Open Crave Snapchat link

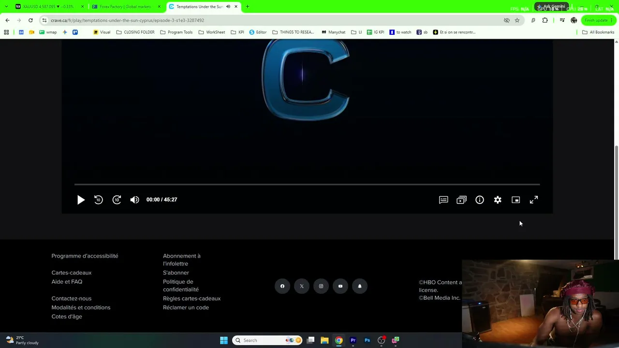point(360,286)
